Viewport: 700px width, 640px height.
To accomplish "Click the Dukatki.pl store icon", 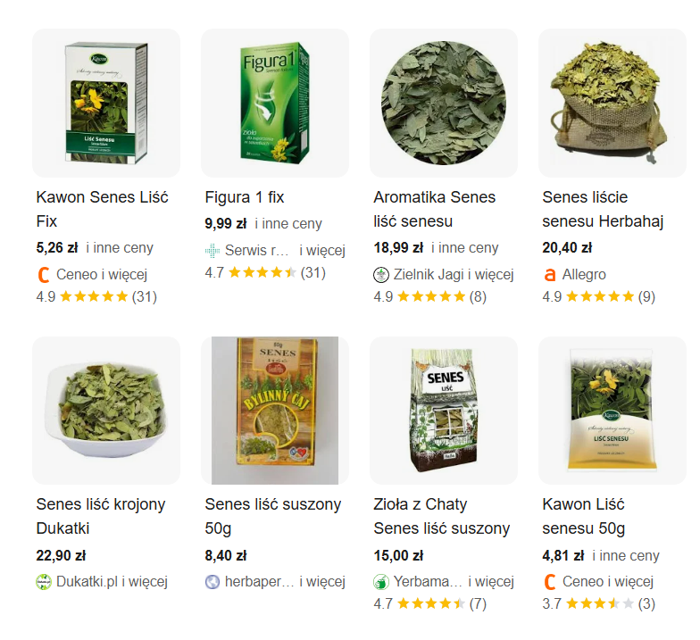I will coord(44,582).
